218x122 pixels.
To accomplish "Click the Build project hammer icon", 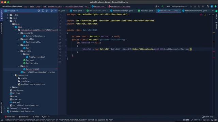I will tap(162, 6).
